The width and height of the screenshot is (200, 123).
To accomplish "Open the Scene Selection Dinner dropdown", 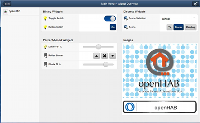I will coord(179,19).
